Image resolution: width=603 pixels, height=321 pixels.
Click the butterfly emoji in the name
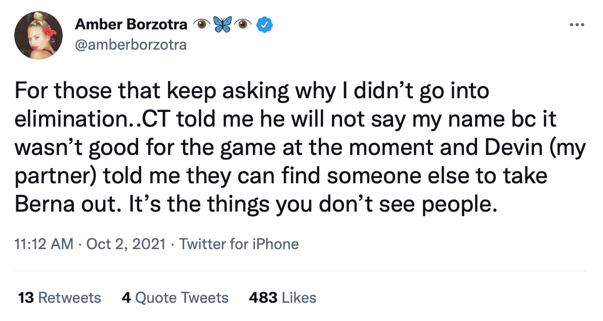click(x=224, y=24)
